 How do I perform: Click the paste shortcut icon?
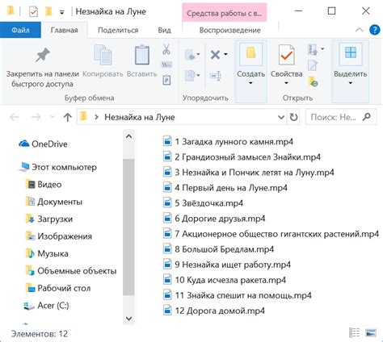(166, 80)
